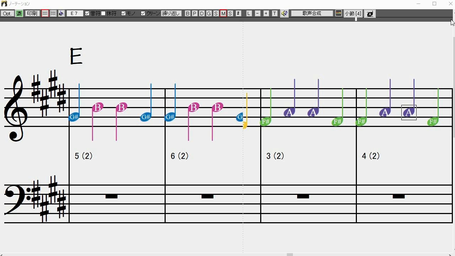Open the 歌声合成 vocal synth button

(x=312, y=14)
